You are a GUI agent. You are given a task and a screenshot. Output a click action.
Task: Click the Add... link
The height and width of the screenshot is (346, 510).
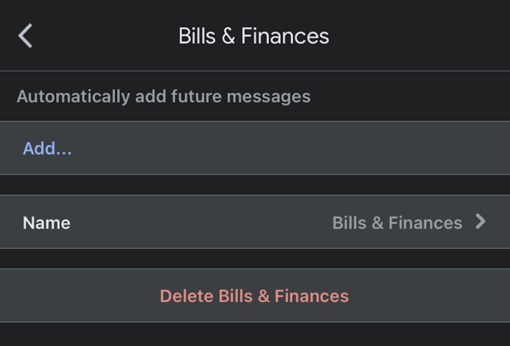[x=47, y=148]
